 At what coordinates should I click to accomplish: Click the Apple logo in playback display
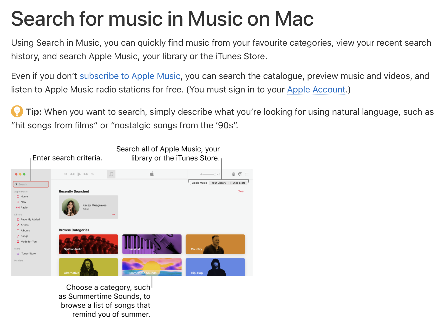click(x=152, y=174)
